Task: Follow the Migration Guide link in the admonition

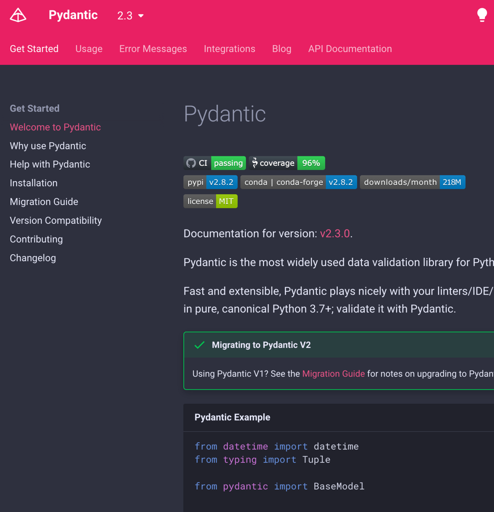Action: (x=333, y=374)
